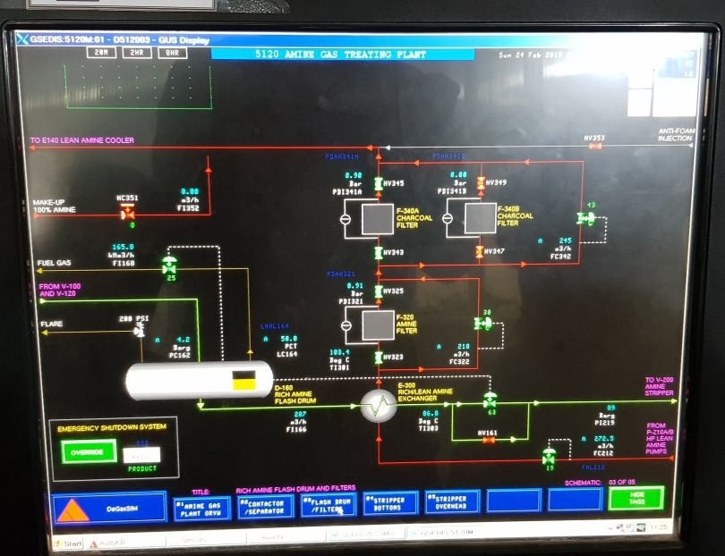This screenshot has width=725, height=556.
Task: Open schematic #5 Stripper Overhead
Action: tap(452, 501)
